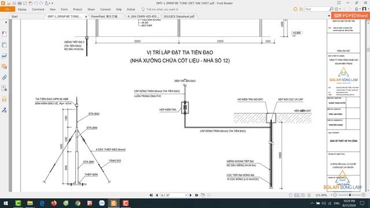Click the Foxit Reader taskbar icon
The width and height of the screenshot is (370, 208).
pos(114,203)
